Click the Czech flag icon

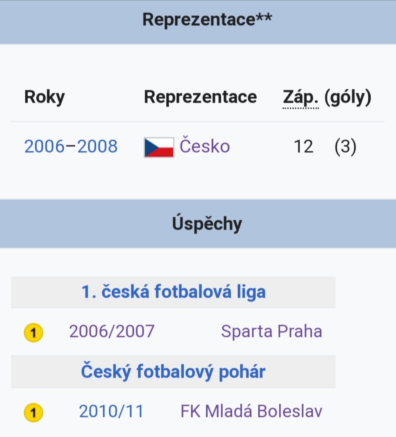tap(159, 148)
